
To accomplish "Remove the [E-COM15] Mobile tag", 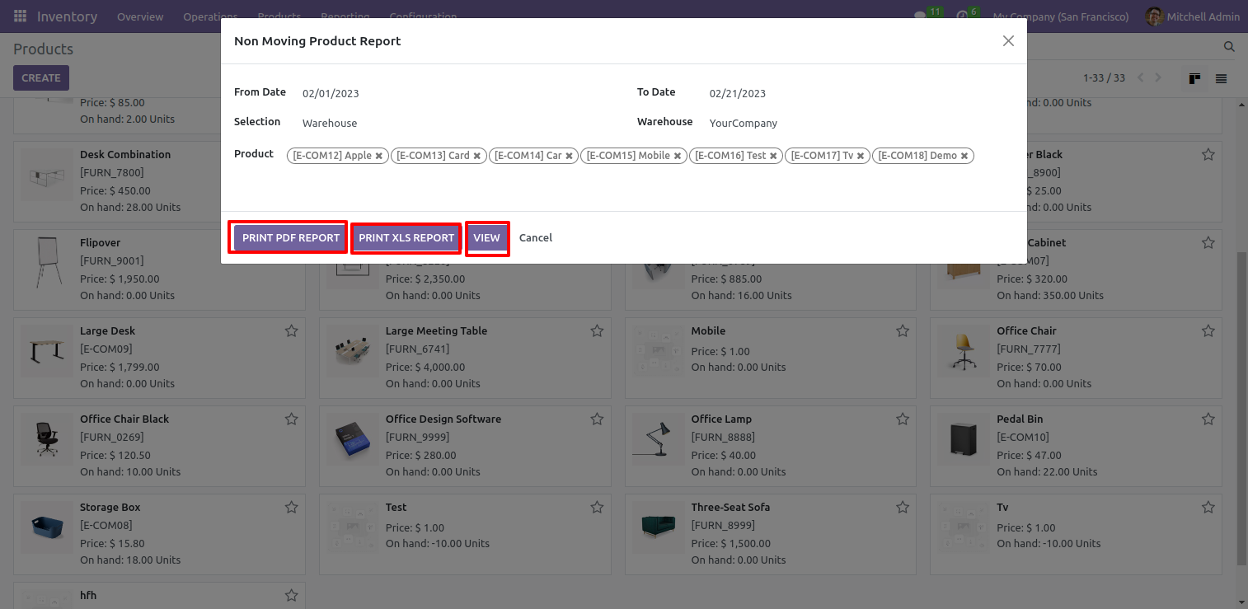I will coord(678,156).
